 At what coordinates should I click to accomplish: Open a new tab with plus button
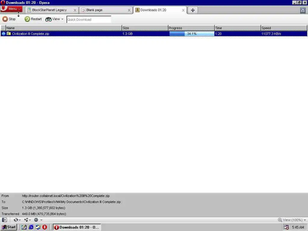193,10
